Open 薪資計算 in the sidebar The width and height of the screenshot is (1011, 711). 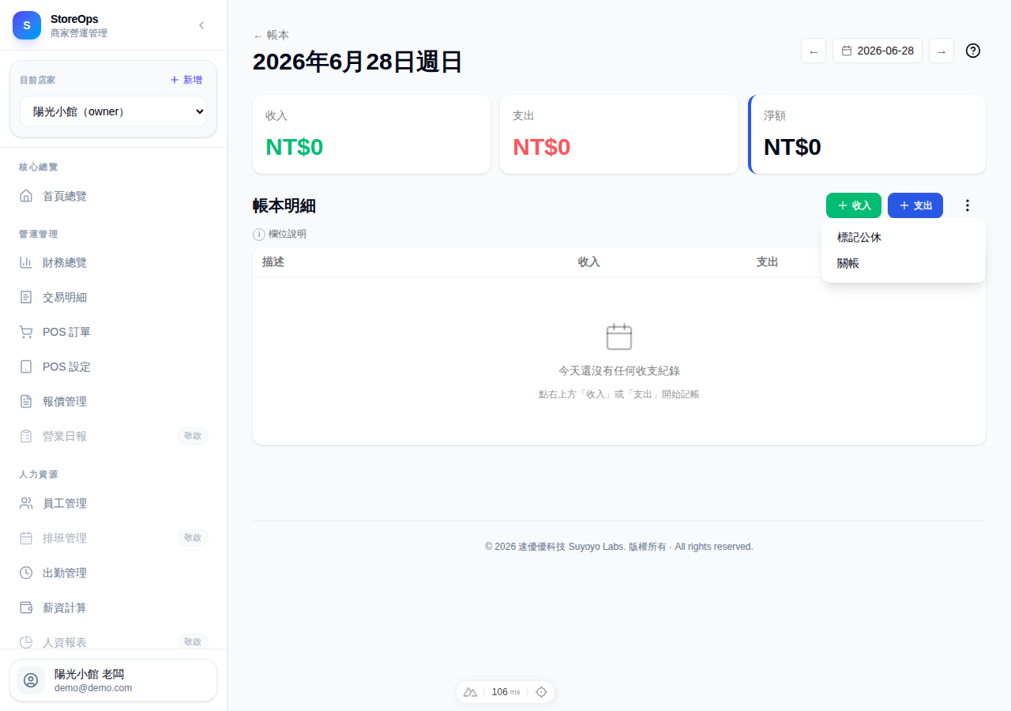113,608
